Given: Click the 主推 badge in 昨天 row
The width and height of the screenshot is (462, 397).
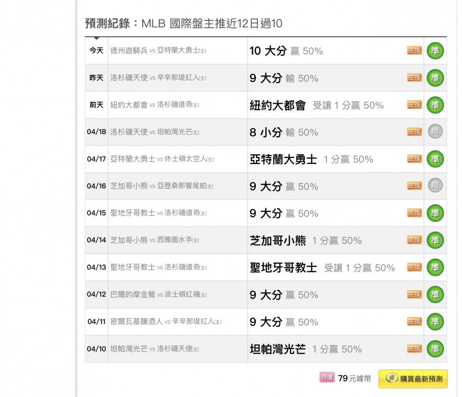Looking at the screenshot, I should pyautogui.click(x=415, y=78).
